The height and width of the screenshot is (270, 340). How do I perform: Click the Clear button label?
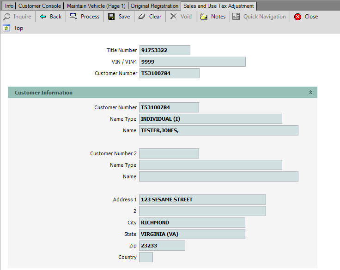[155, 17]
